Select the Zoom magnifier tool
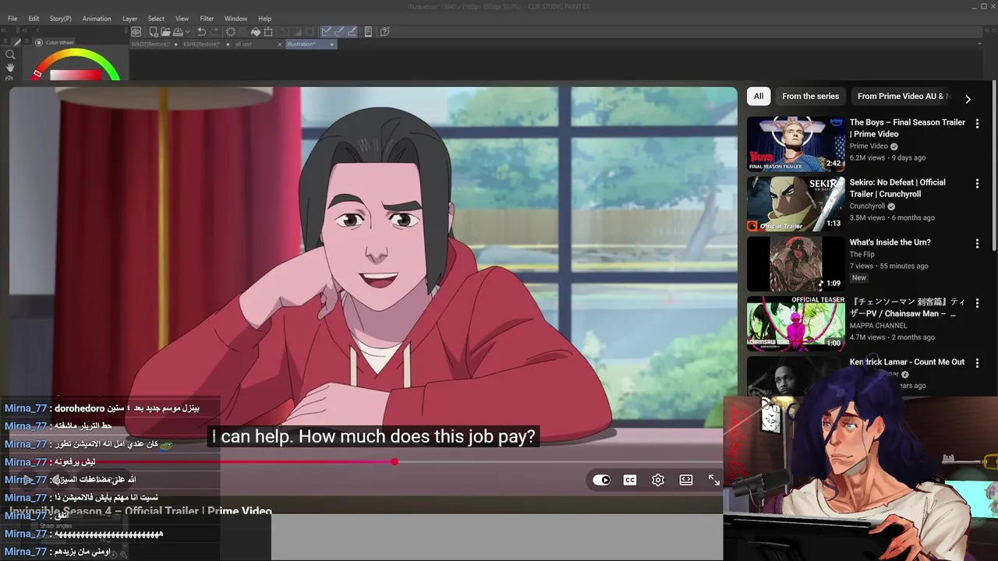Image resolution: width=998 pixels, height=561 pixels. point(10,55)
